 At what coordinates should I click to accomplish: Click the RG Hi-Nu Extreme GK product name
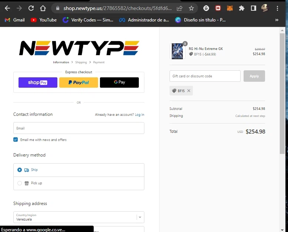[x=206, y=48]
